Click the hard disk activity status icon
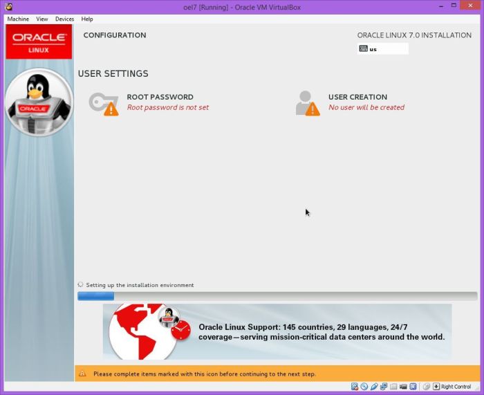Screen dimensions: 484x395 click(354, 387)
